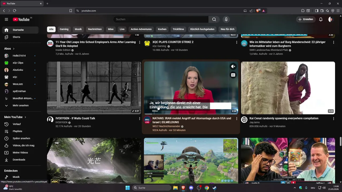Toggle the browser sidebar panel icon
The height and width of the screenshot is (192, 342).
pyautogui.click(x=317, y=11)
